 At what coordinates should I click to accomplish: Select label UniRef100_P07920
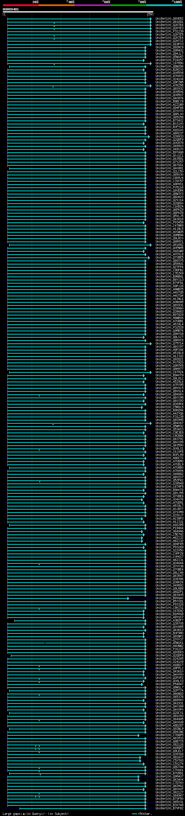pyautogui.click(x=169, y=363)
